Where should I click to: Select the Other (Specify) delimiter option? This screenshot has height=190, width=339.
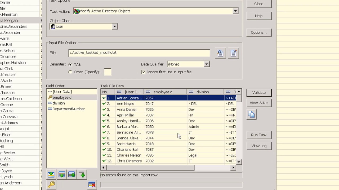pyautogui.click(x=70, y=72)
